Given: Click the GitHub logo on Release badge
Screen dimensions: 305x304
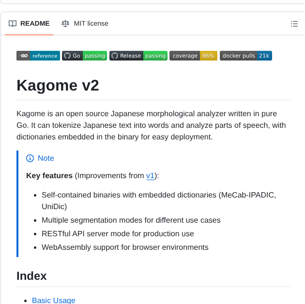Looking at the screenshot, I should coord(115,56).
